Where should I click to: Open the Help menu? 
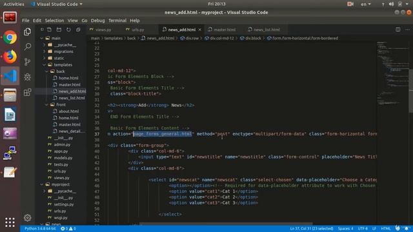[135, 21]
